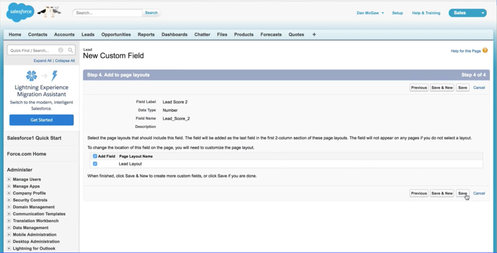Click the Page Layout Name column header
497x253 pixels.
[x=136, y=156]
